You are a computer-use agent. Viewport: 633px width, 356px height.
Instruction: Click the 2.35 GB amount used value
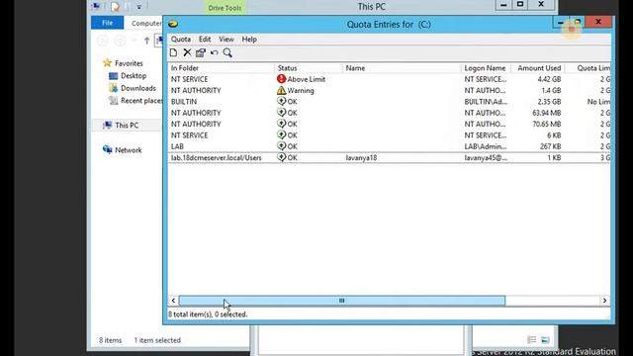click(x=549, y=102)
